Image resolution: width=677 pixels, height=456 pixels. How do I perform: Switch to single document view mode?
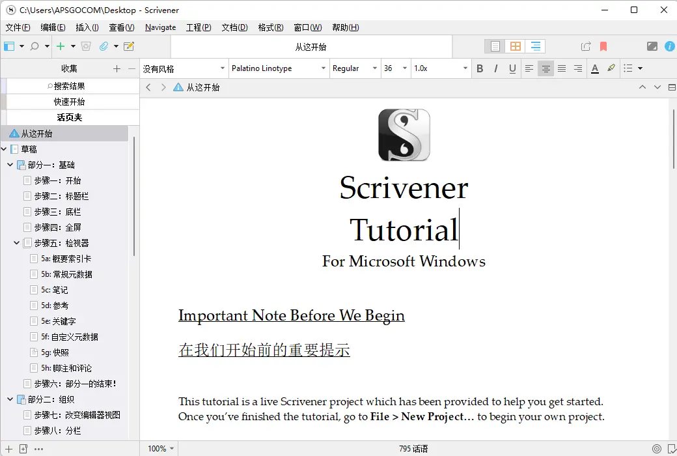pyautogui.click(x=495, y=46)
